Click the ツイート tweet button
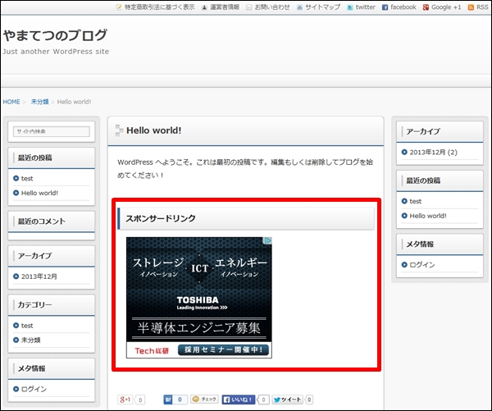 click(x=288, y=400)
